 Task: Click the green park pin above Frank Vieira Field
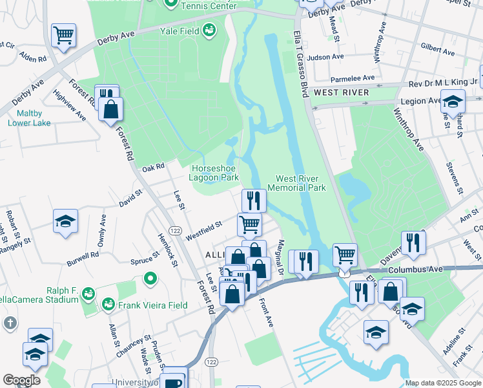pyautogui.click(x=150, y=279)
